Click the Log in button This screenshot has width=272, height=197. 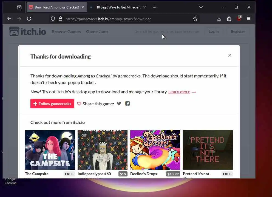(214, 31)
